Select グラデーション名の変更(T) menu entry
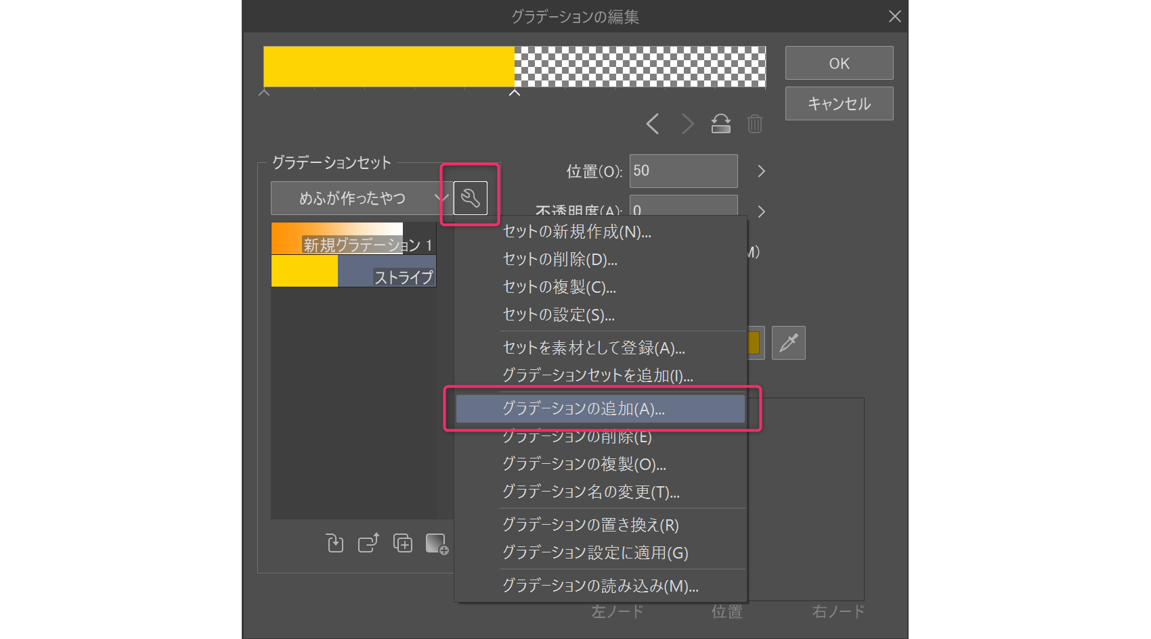Viewport: 1151px width, 639px height. coord(590,492)
